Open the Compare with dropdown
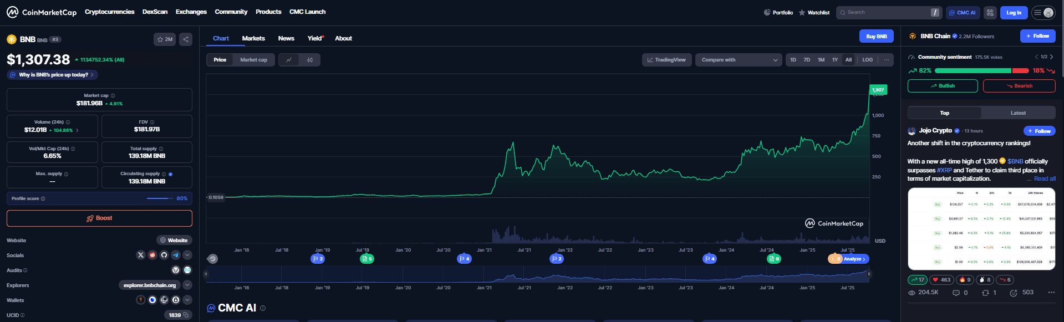The width and height of the screenshot is (1064, 322). coord(739,60)
